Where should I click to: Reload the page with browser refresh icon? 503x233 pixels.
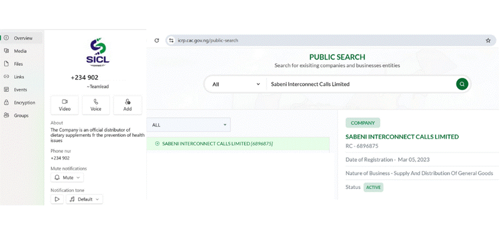click(x=157, y=40)
